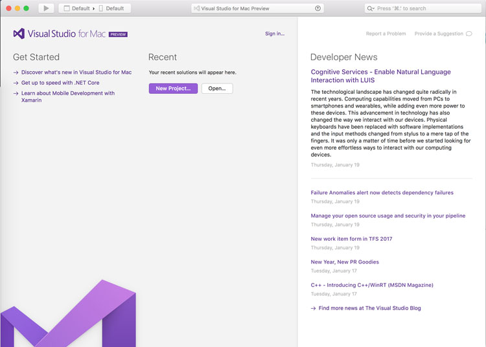Open the Provide a Suggestion link

pos(439,34)
